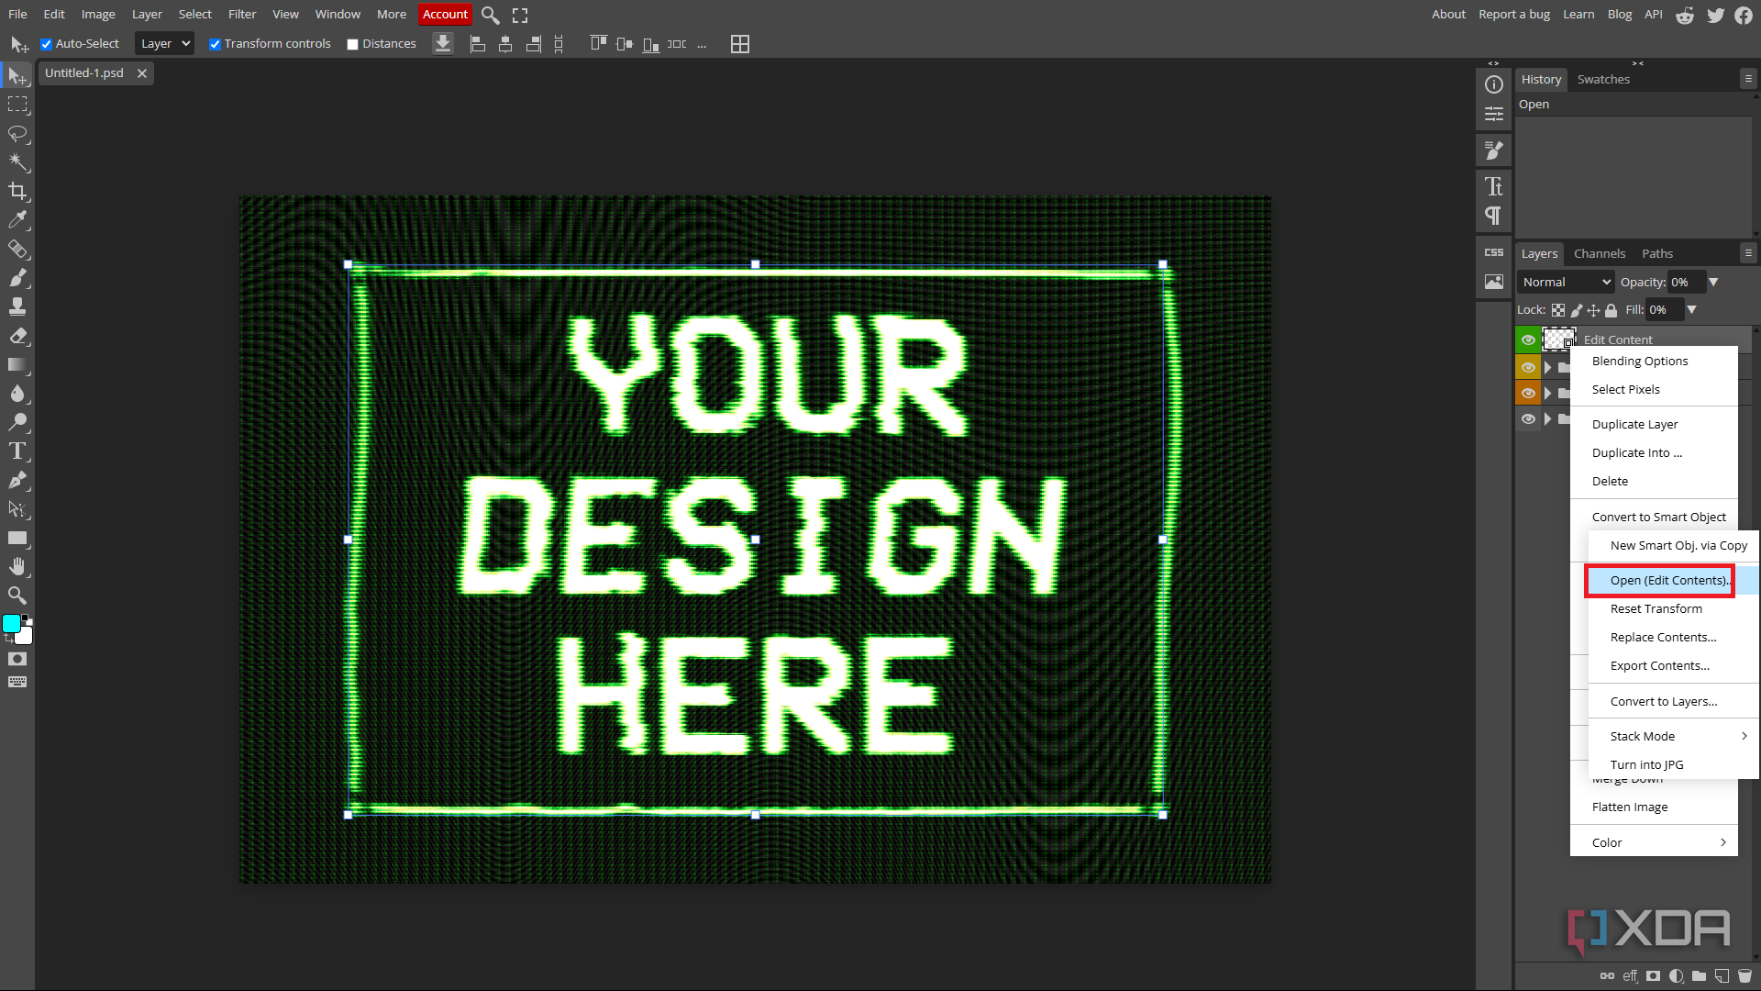1761x991 pixels.
Task: Uncheck the Auto-Select checkbox
Action: 46,44
